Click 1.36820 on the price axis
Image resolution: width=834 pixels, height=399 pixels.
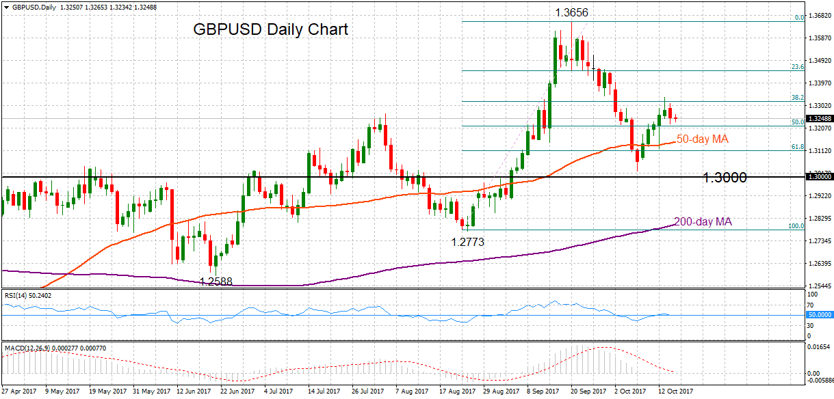[820, 16]
